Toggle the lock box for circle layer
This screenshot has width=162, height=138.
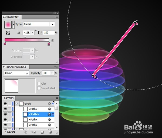10,103
